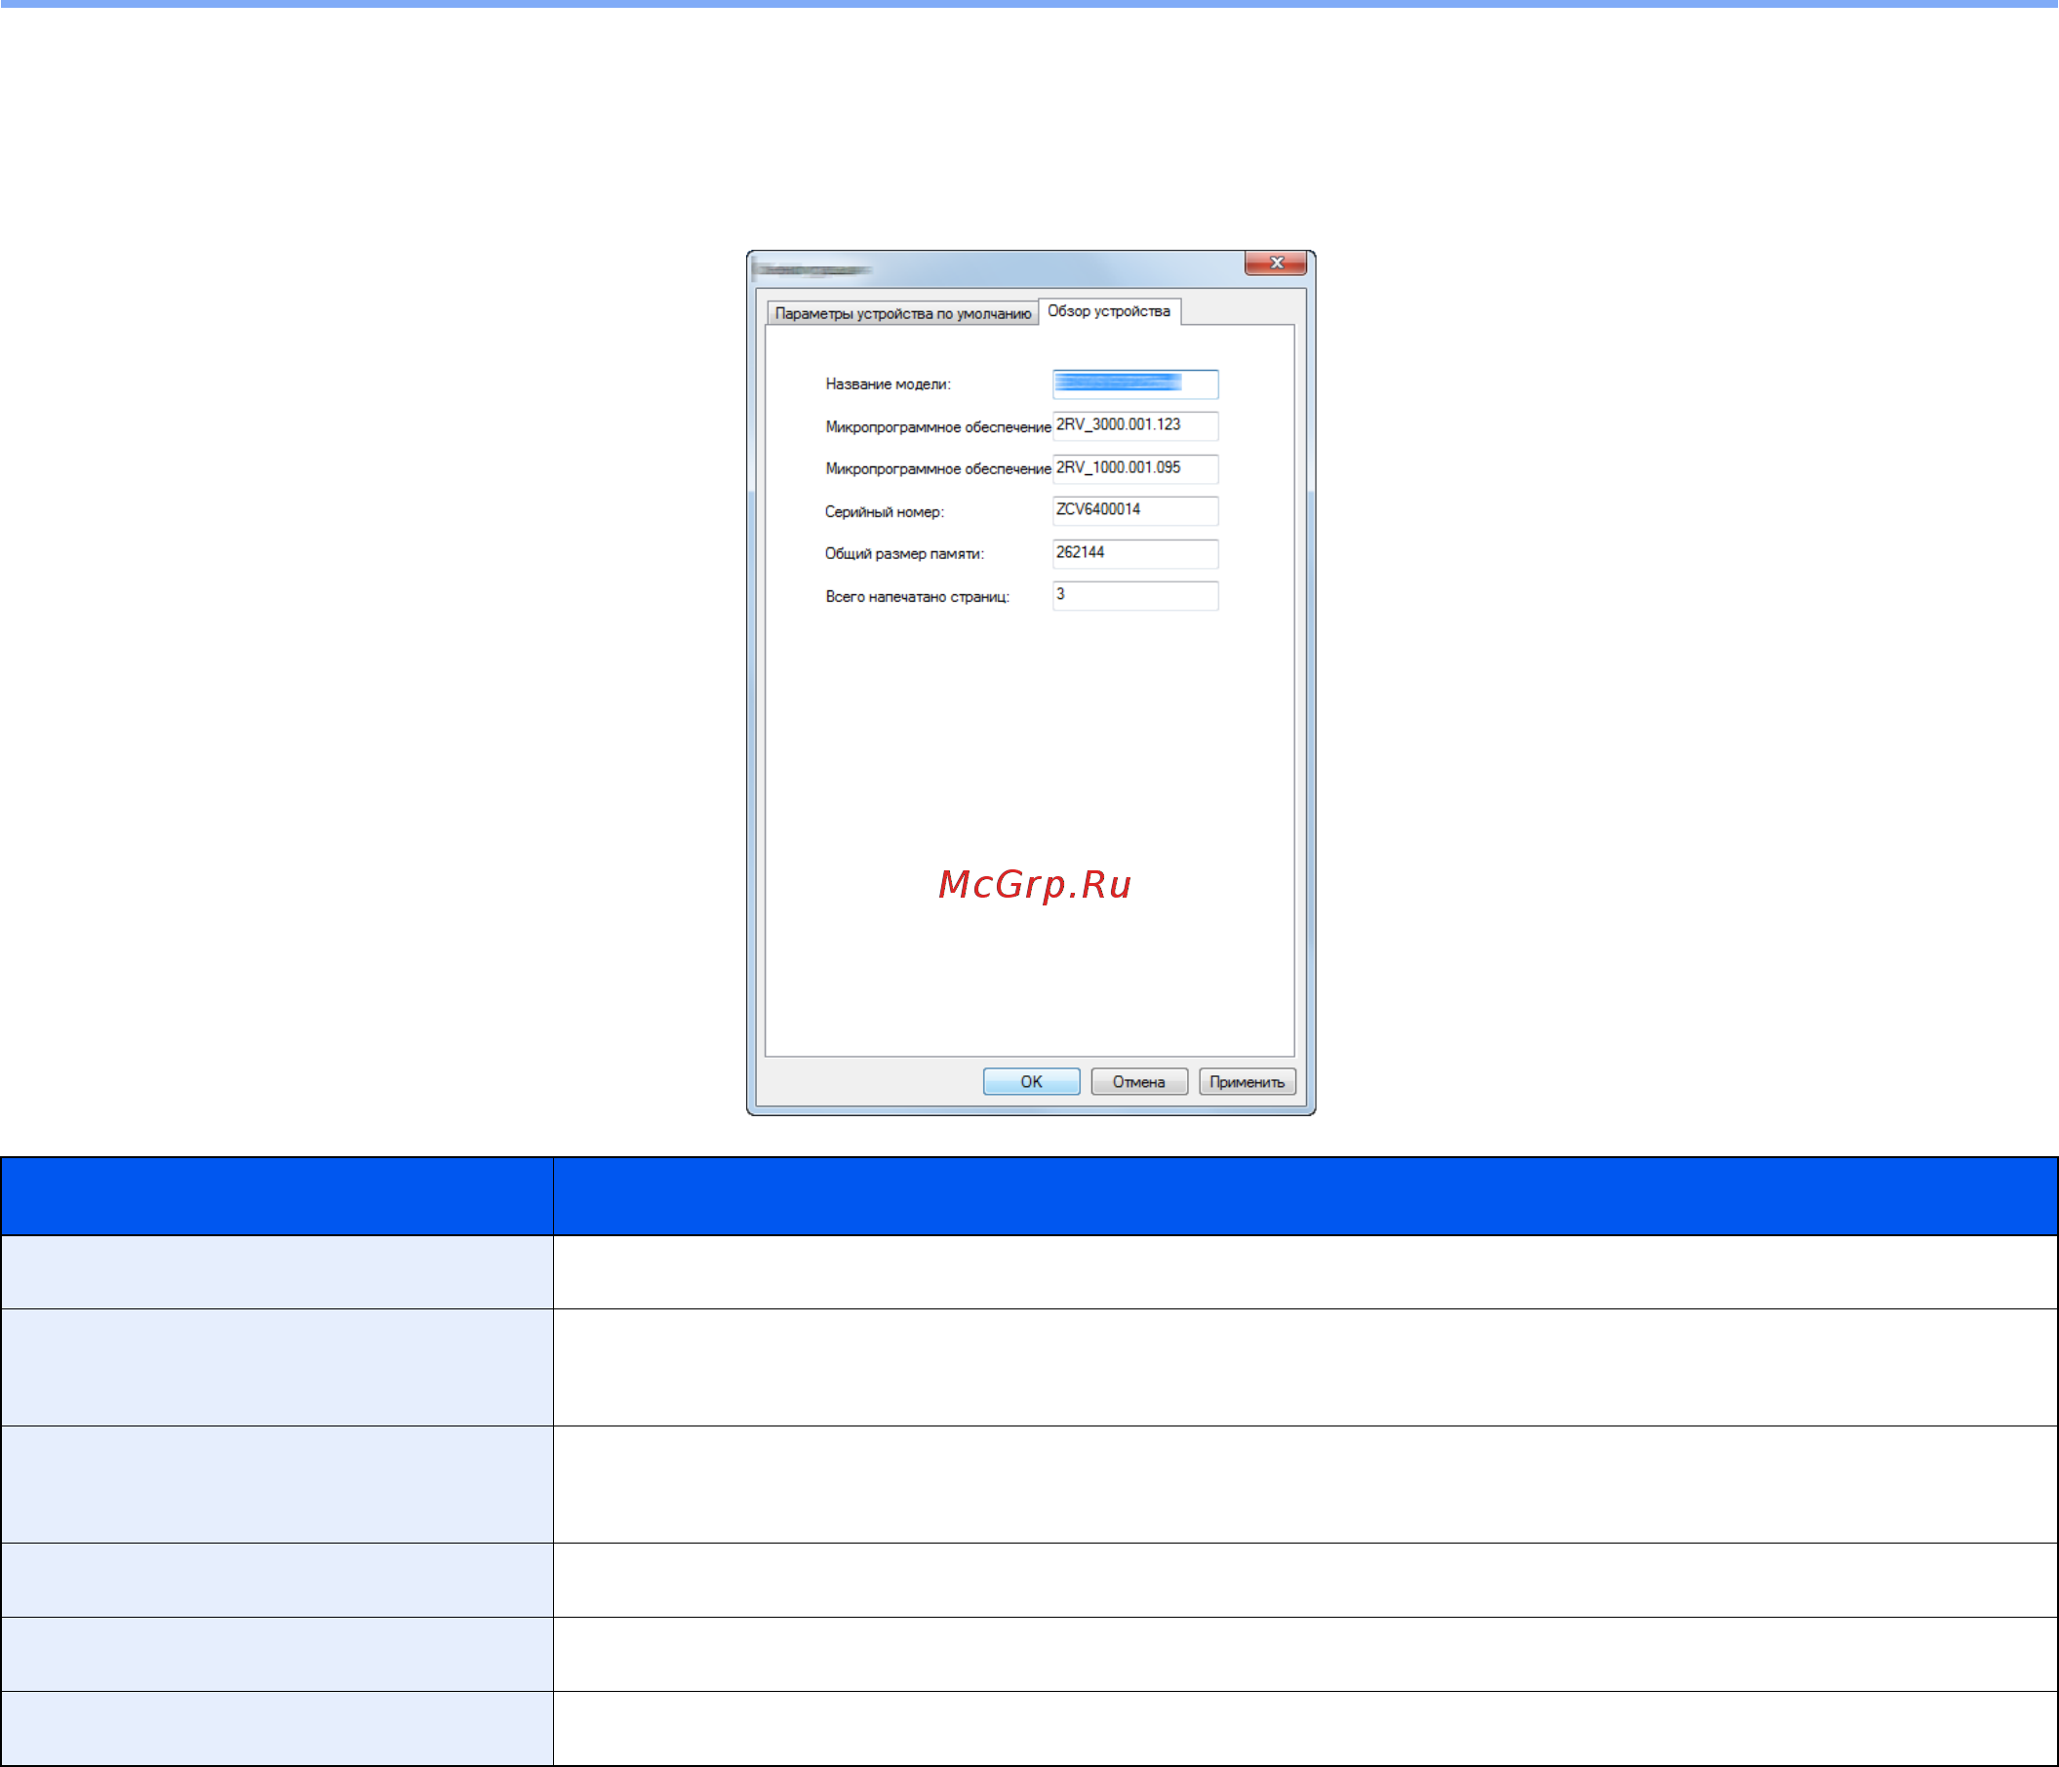Click the Серийный номер field ZCV6400014
Screen dimensions: 2059x1767
pos(1134,511)
